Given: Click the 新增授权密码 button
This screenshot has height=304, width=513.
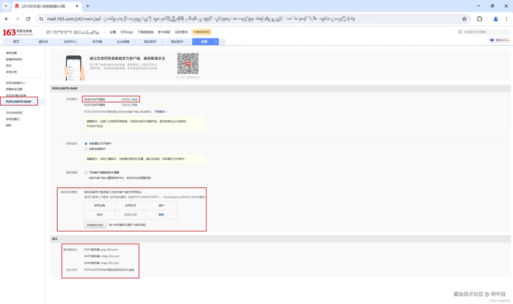Looking at the screenshot, I should [x=95, y=225].
